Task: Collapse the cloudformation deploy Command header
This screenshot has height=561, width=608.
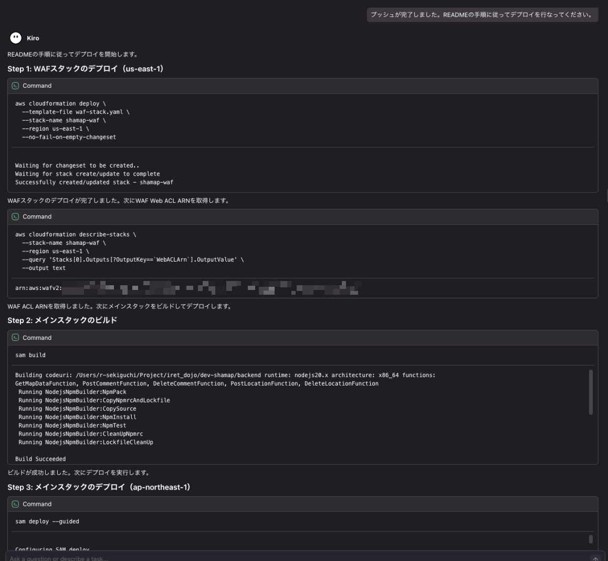Action: [x=37, y=86]
